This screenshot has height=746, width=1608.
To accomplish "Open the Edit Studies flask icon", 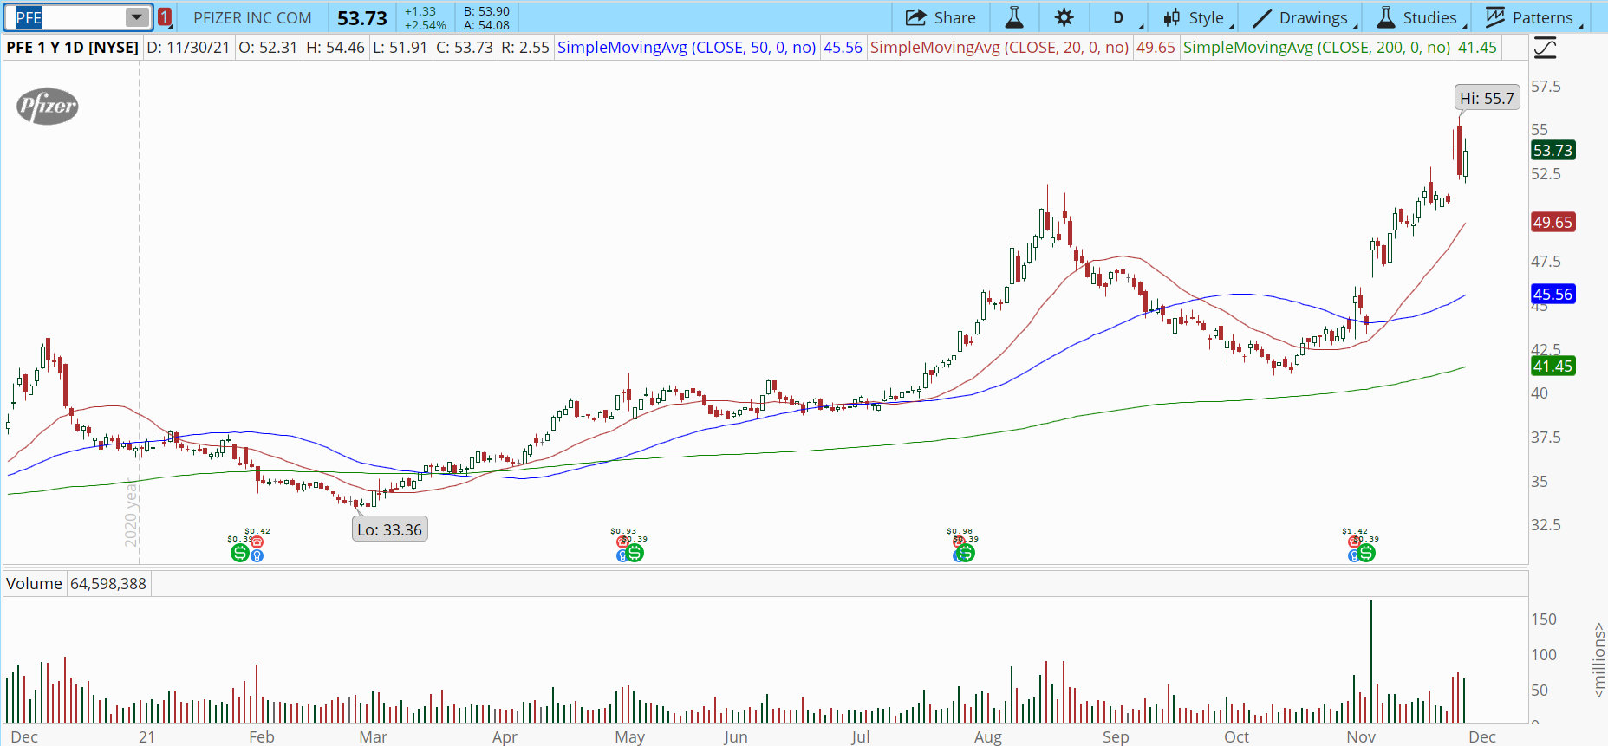I will (1013, 17).
